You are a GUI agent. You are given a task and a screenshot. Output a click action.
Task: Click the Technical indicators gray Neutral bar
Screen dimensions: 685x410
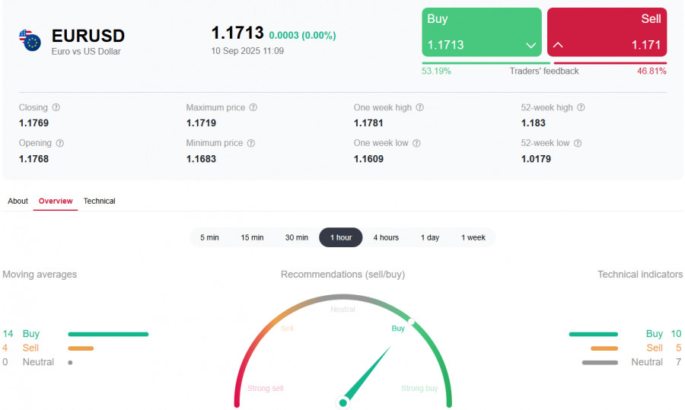pyautogui.click(x=600, y=362)
